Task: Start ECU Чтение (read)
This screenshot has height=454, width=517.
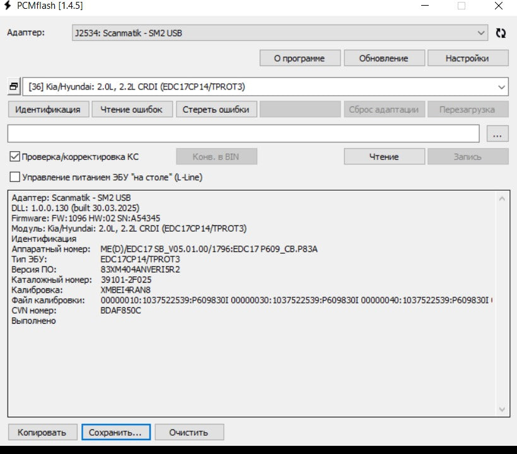Action: coord(384,156)
